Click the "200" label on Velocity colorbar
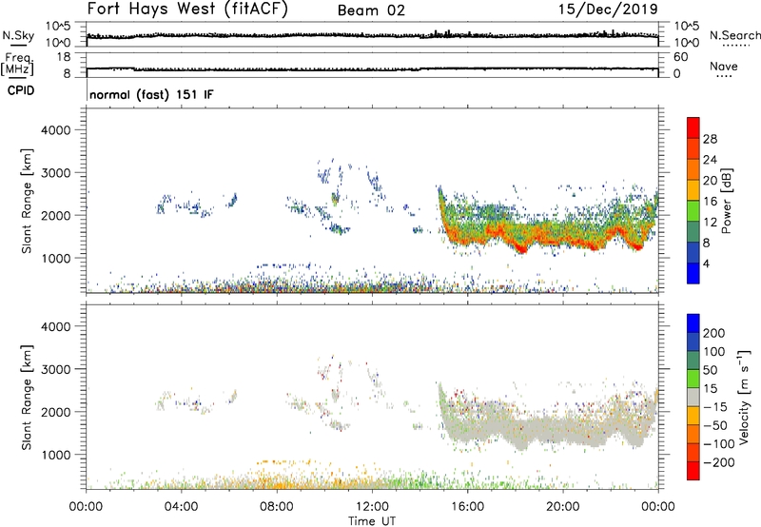 click(713, 333)
